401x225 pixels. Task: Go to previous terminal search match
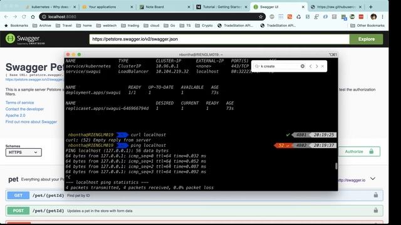point(311,66)
